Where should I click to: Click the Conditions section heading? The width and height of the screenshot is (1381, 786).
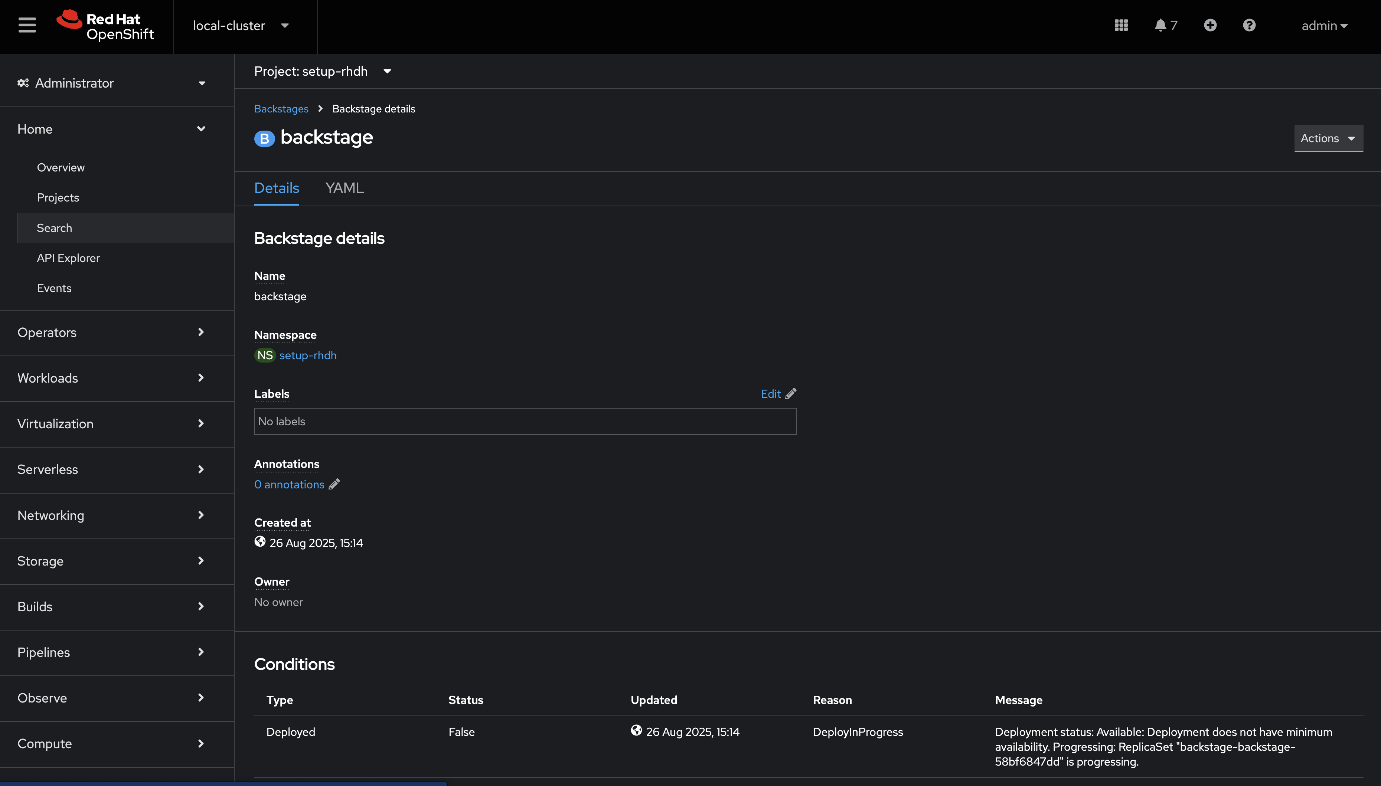[294, 664]
